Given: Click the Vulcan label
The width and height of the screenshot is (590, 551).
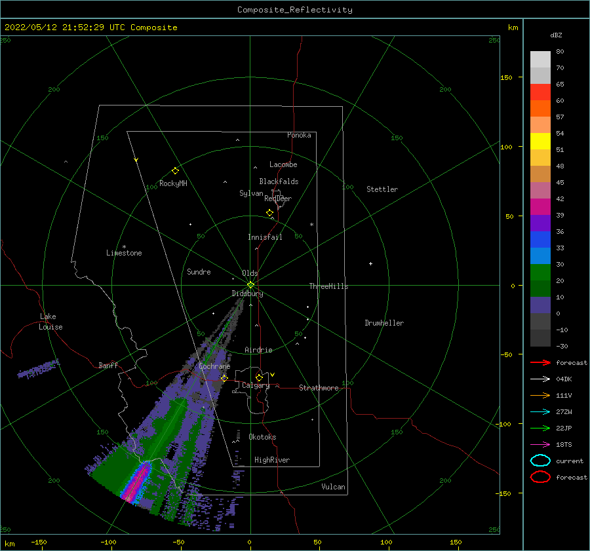Looking at the screenshot, I should 333,487.
